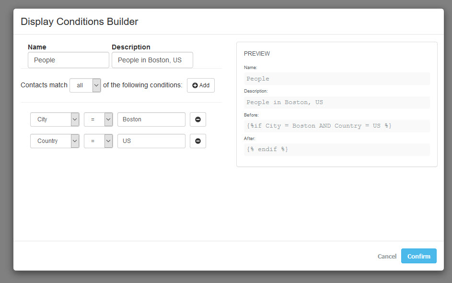Viewport: 452px width, 283px height.
Task: Confirm the display conditions
Action: tap(418, 256)
